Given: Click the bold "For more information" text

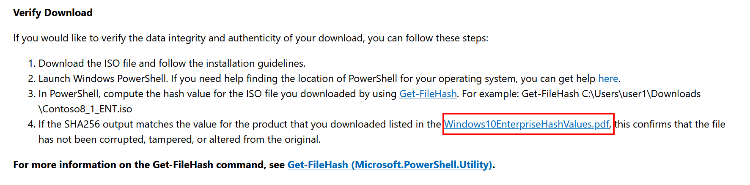Looking at the screenshot, I should (x=149, y=165).
